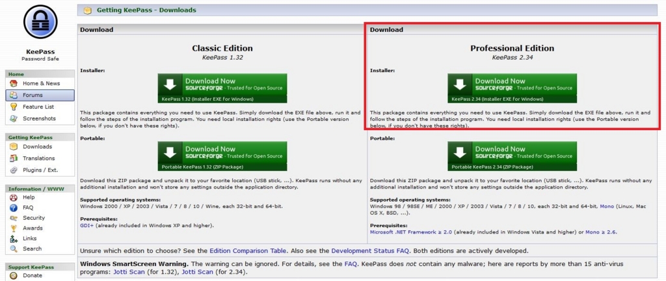Click the Professional Edition heading
The width and height of the screenshot is (666, 281).
coord(513,48)
